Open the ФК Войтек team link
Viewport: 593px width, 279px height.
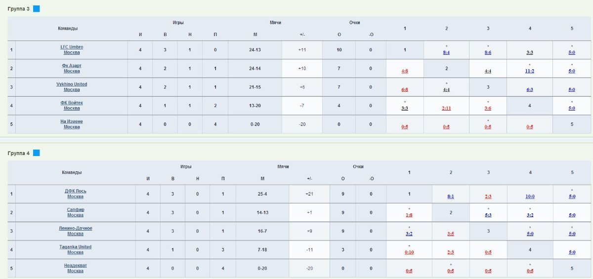(72, 103)
